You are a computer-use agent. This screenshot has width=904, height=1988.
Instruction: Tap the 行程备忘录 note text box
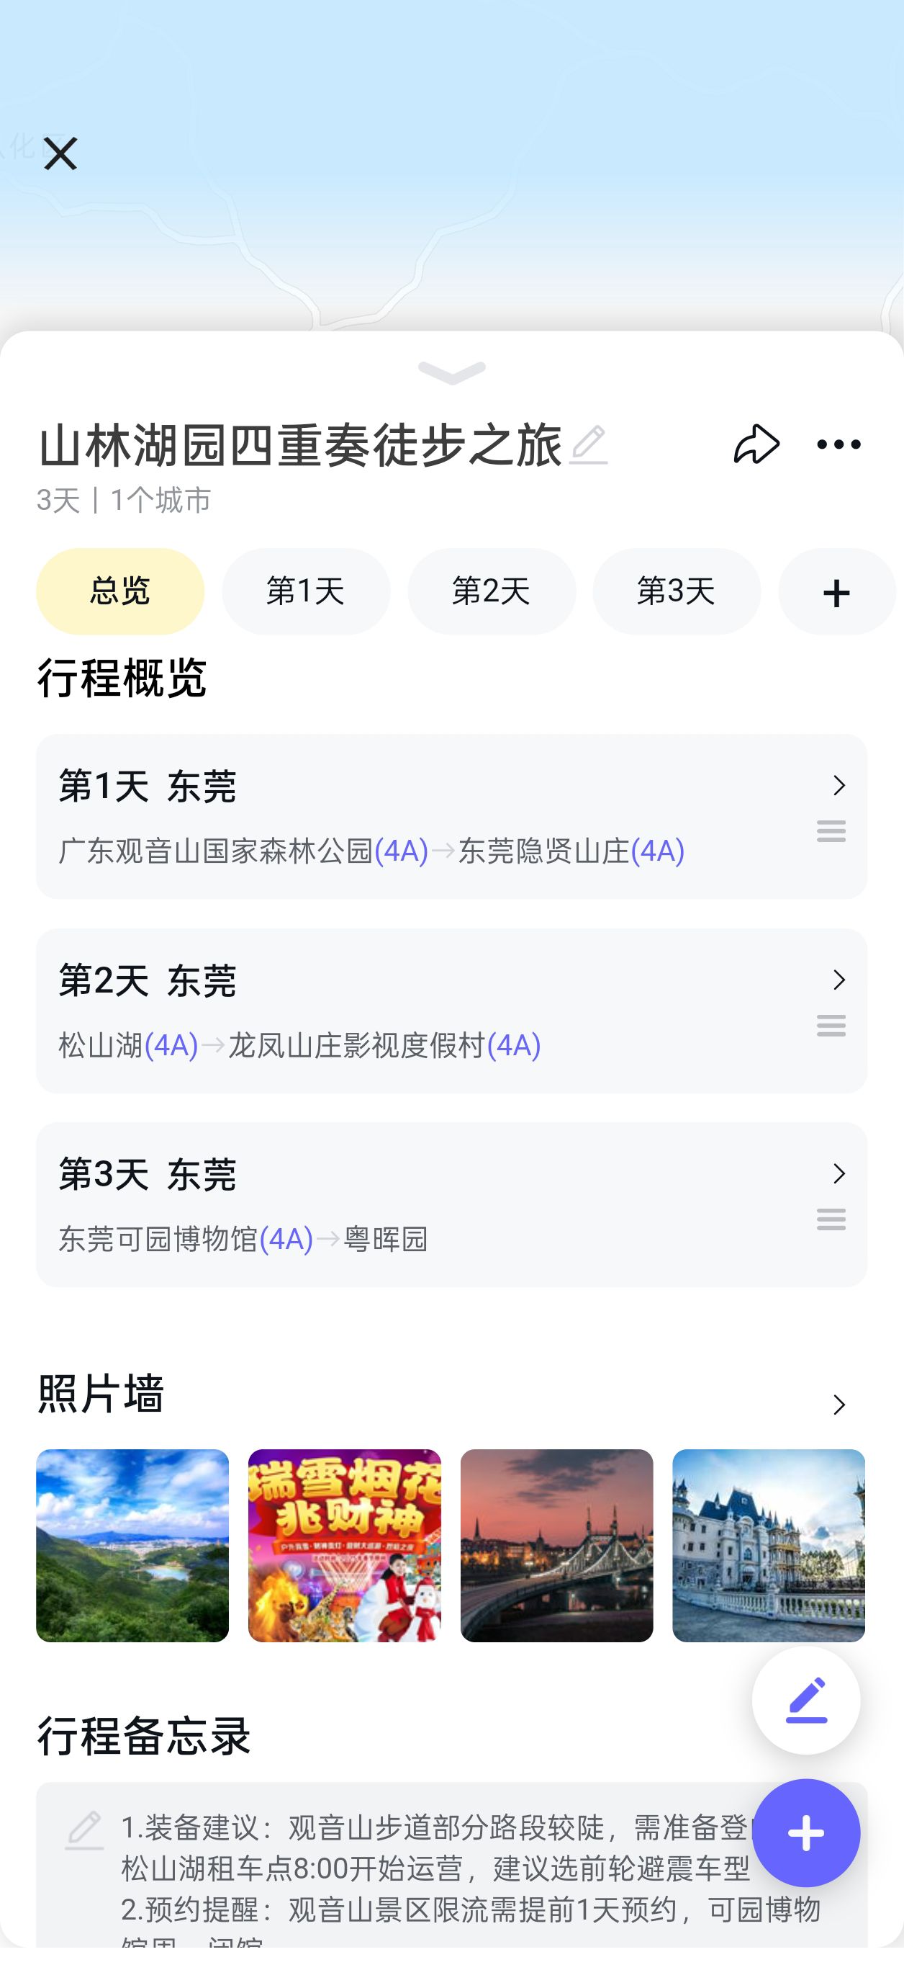point(432,1876)
